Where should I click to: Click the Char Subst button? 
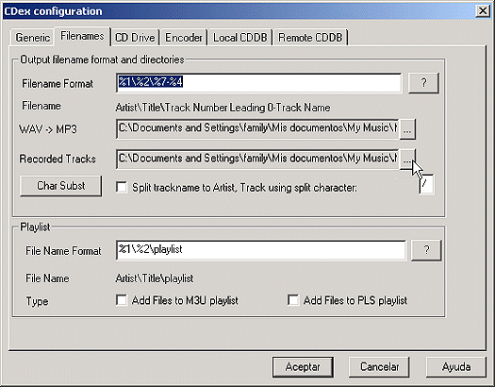click(x=61, y=186)
